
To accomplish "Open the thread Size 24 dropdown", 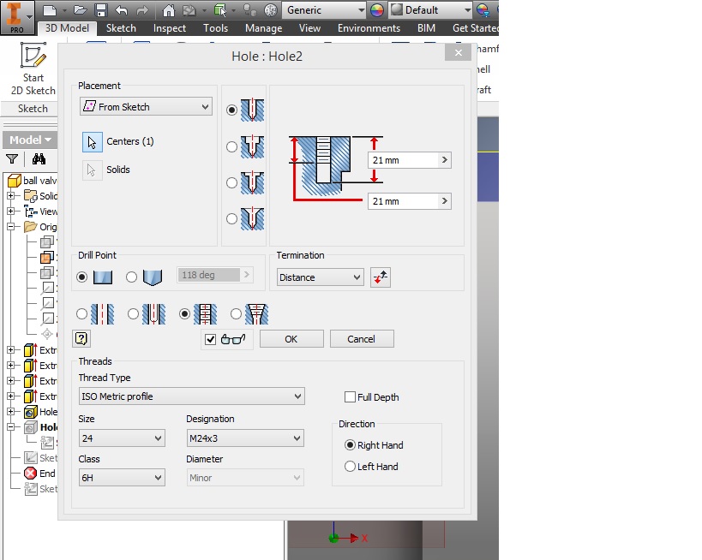I will click(122, 438).
